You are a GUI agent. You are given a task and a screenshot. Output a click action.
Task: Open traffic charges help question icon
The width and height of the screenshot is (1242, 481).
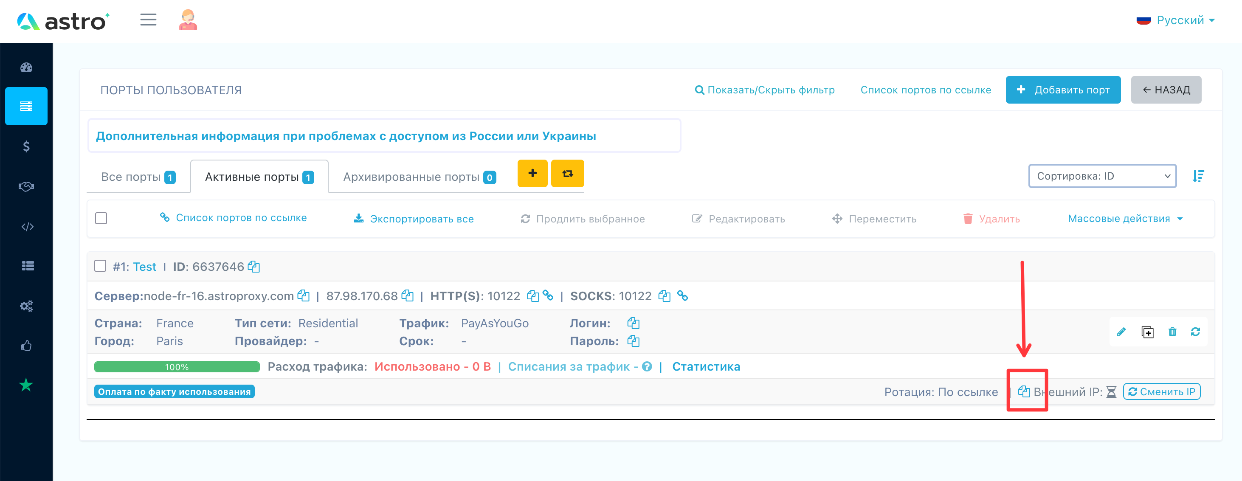click(x=647, y=367)
